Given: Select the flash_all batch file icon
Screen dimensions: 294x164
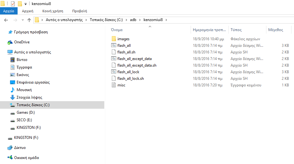Looking at the screenshot, I should click(114, 46).
